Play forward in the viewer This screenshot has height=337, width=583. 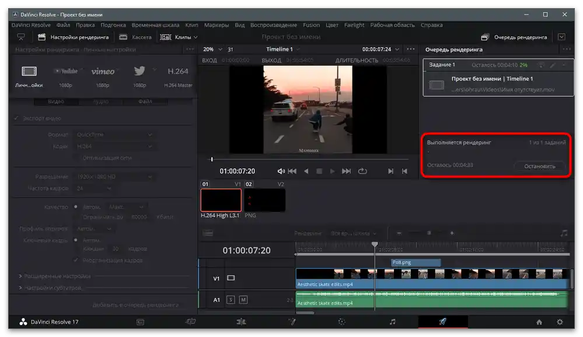coord(333,171)
